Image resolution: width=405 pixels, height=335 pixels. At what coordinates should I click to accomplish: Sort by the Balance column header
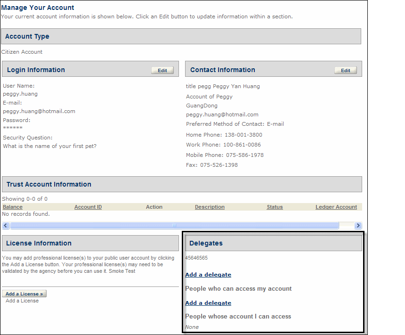[13, 207]
